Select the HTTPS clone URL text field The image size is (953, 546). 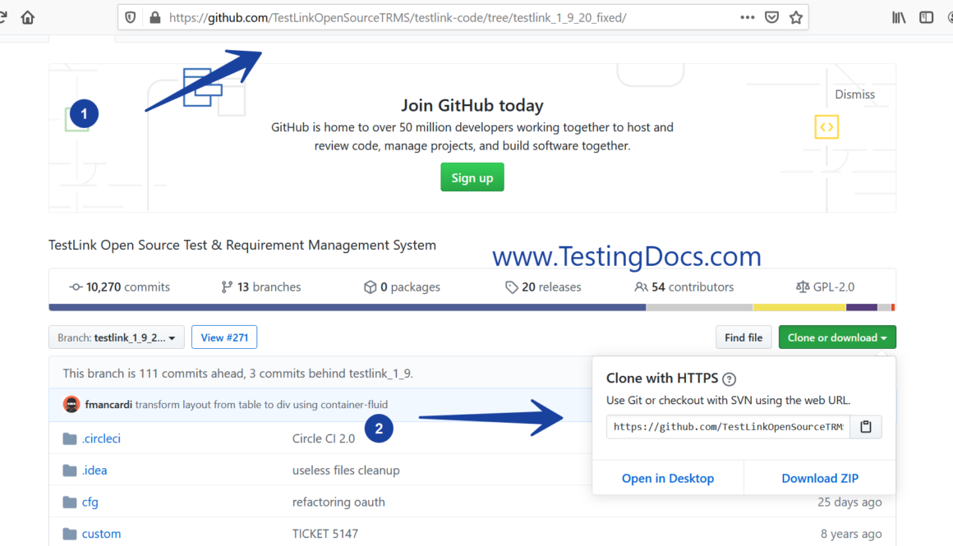pyautogui.click(x=728, y=427)
